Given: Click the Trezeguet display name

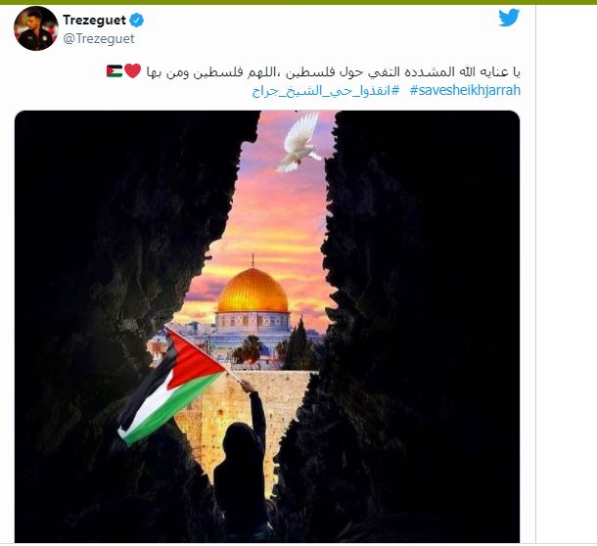Looking at the screenshot, I should [x=94, y=20].
